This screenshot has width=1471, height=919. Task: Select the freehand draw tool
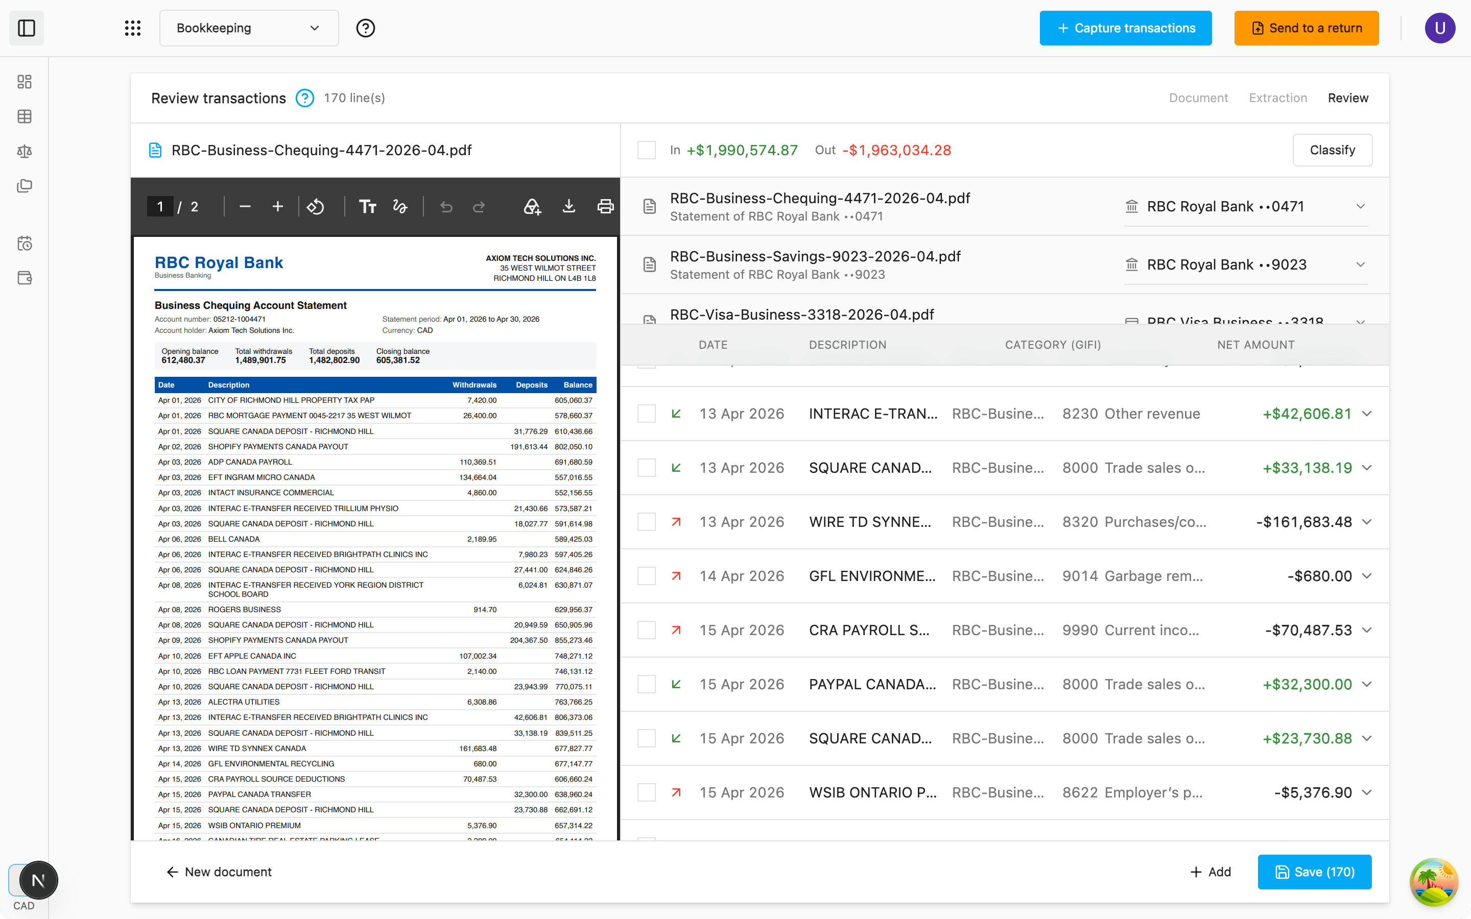coord(400,207)
